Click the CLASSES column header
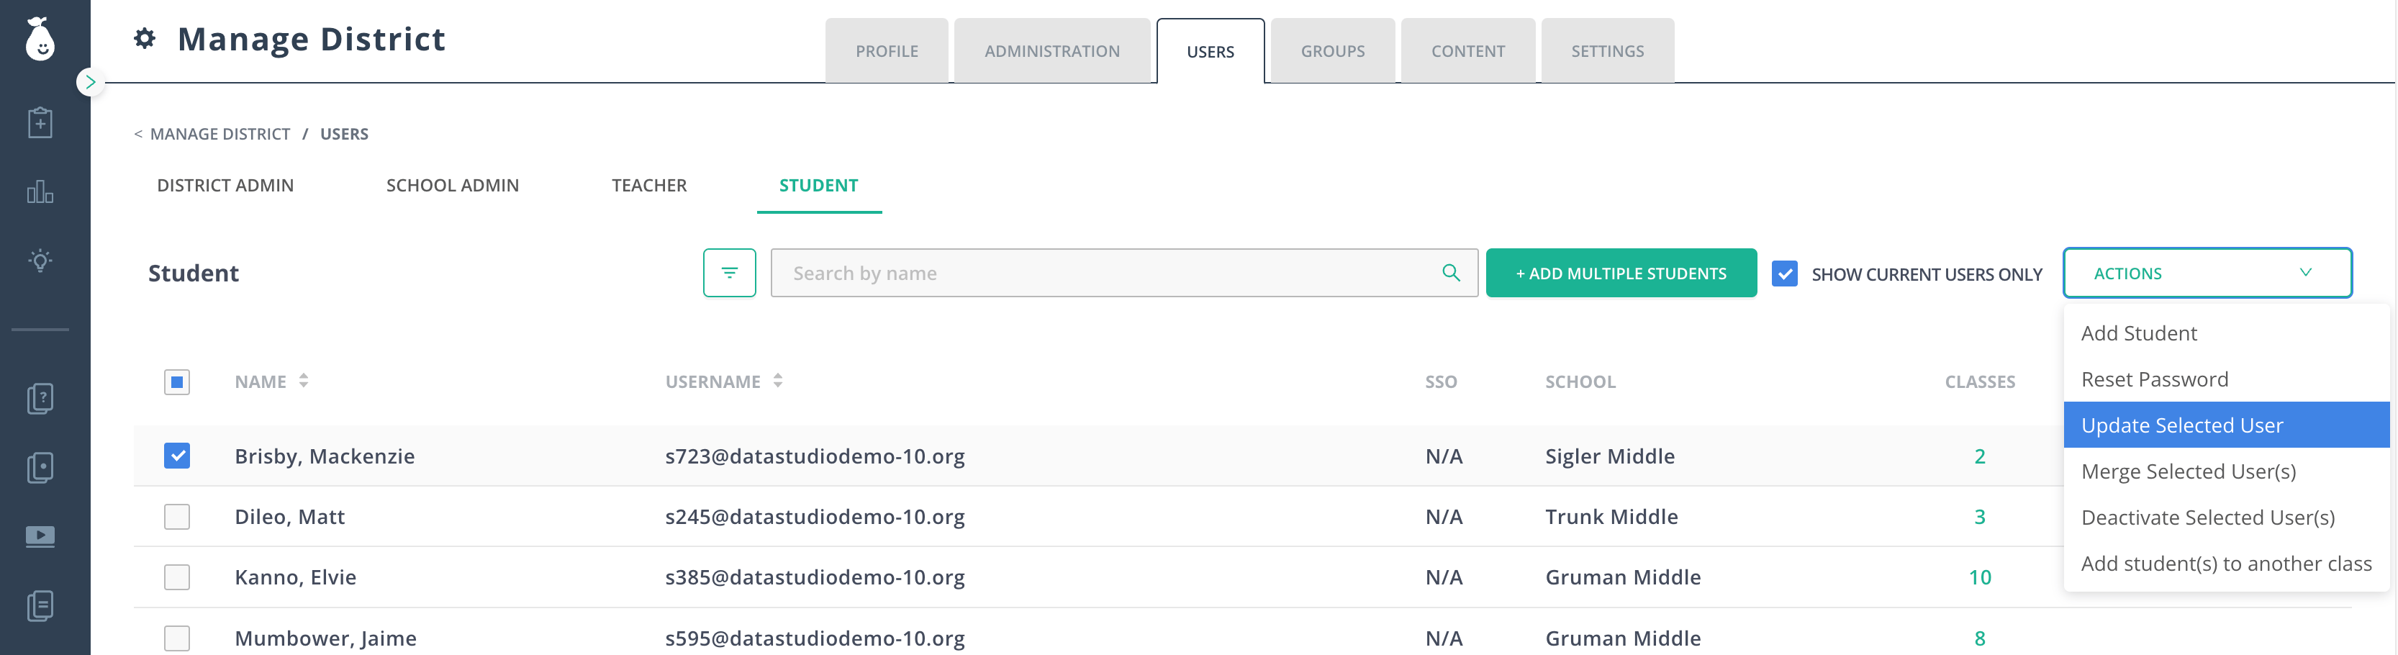2398x655 pixels. click(1979, 381)
